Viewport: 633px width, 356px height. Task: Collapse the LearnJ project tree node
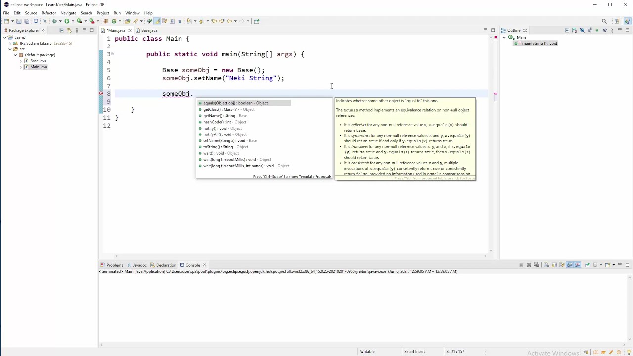(4, 38)
